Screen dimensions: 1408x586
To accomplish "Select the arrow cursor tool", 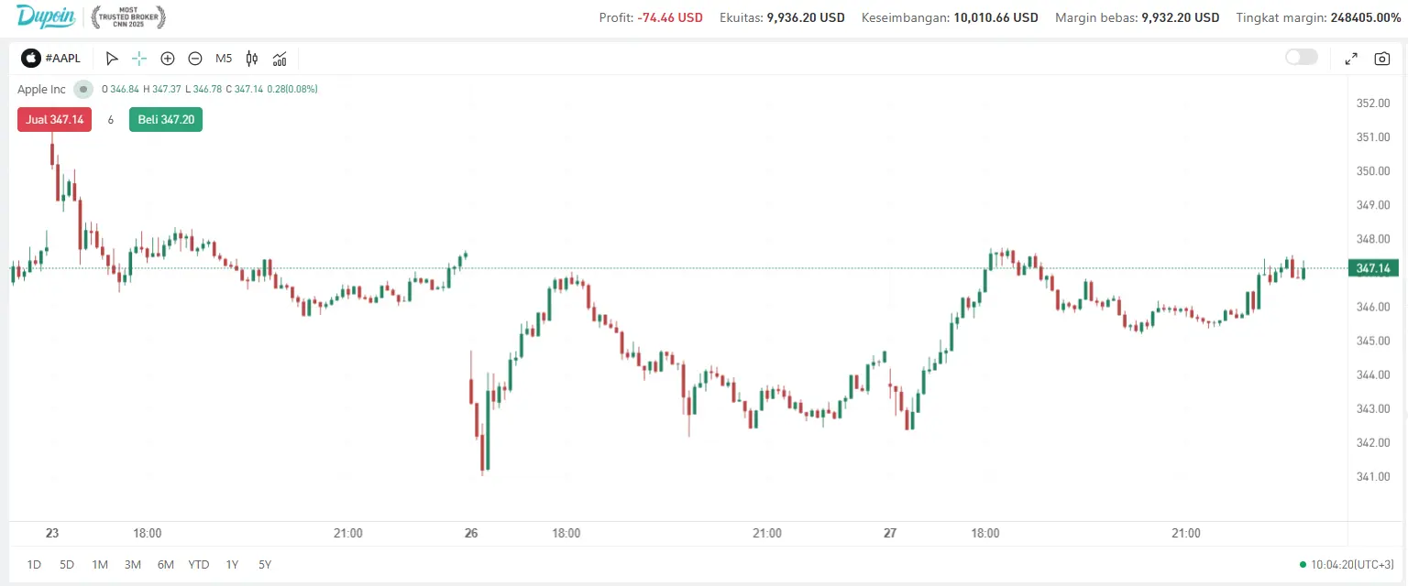I will click(112, 59).
